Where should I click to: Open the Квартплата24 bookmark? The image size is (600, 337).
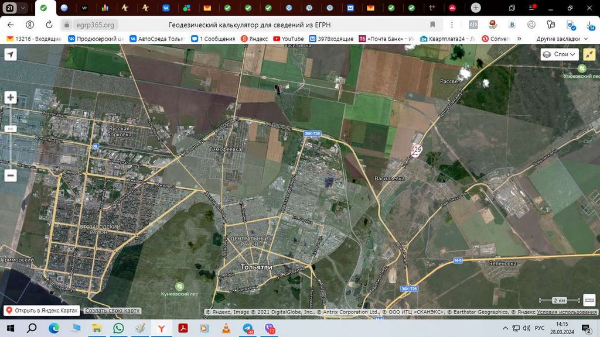tap(448, 39)
